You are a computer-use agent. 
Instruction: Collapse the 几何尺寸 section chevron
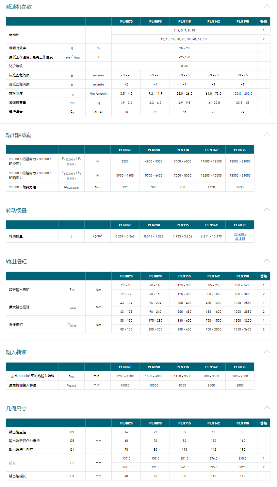(x=267, y=408)
